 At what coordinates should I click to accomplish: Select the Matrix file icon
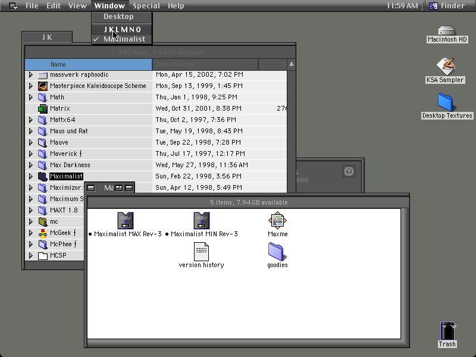tap(43, 109)
